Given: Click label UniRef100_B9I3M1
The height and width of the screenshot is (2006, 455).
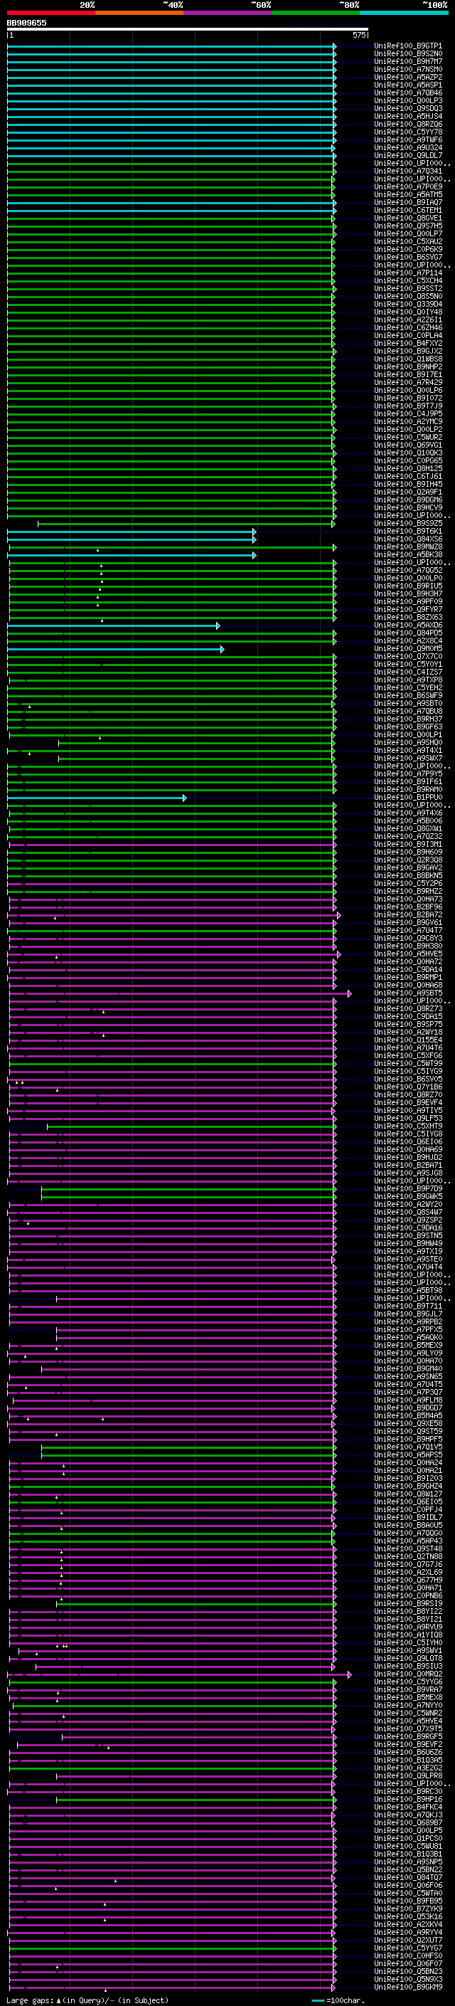Looking at the screenshot, I should coord(408,844).
